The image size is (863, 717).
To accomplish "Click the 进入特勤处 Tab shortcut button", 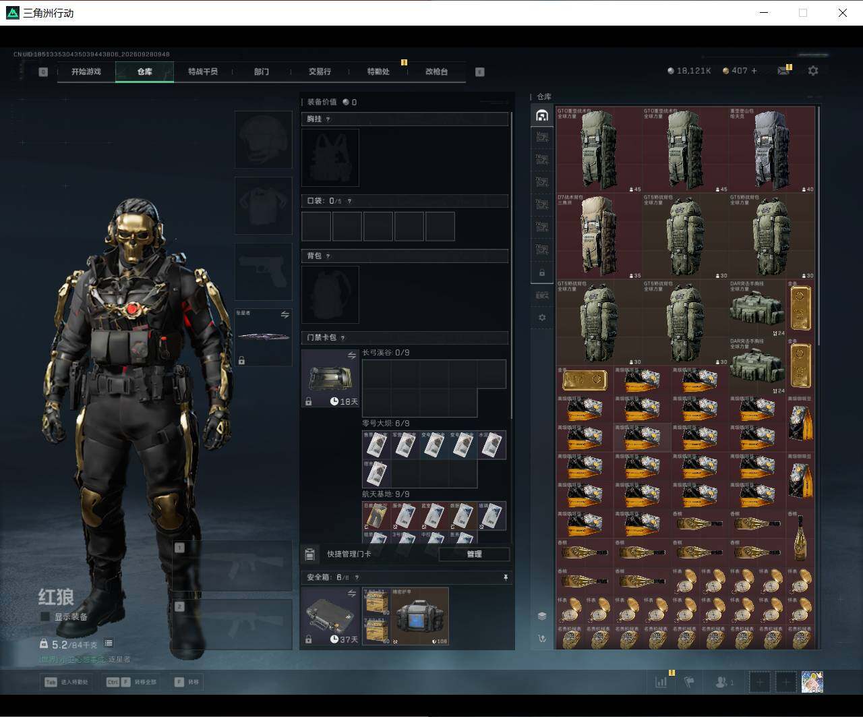I will pyautogui.click(x=66, y=682).
